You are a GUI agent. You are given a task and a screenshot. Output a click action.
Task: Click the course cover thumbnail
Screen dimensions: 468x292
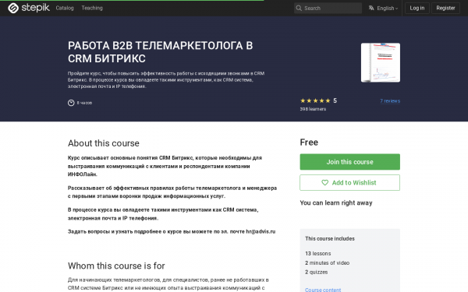pos(381,62)
